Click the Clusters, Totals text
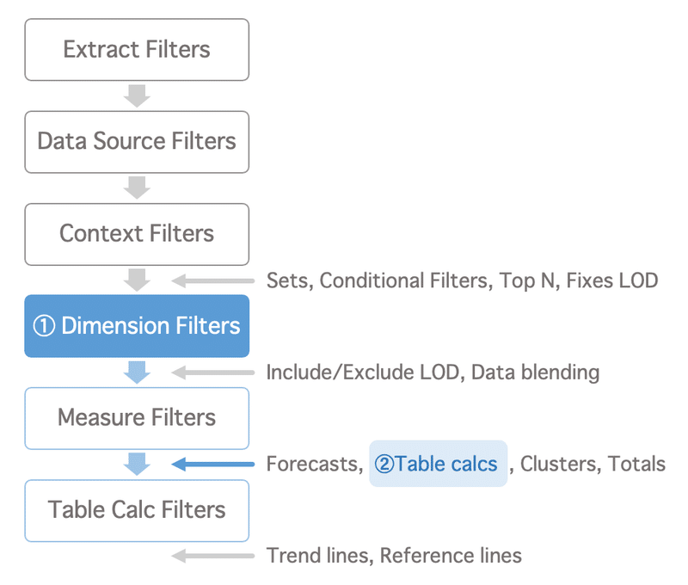Screen dimensions: 688x585 [593, 464]
